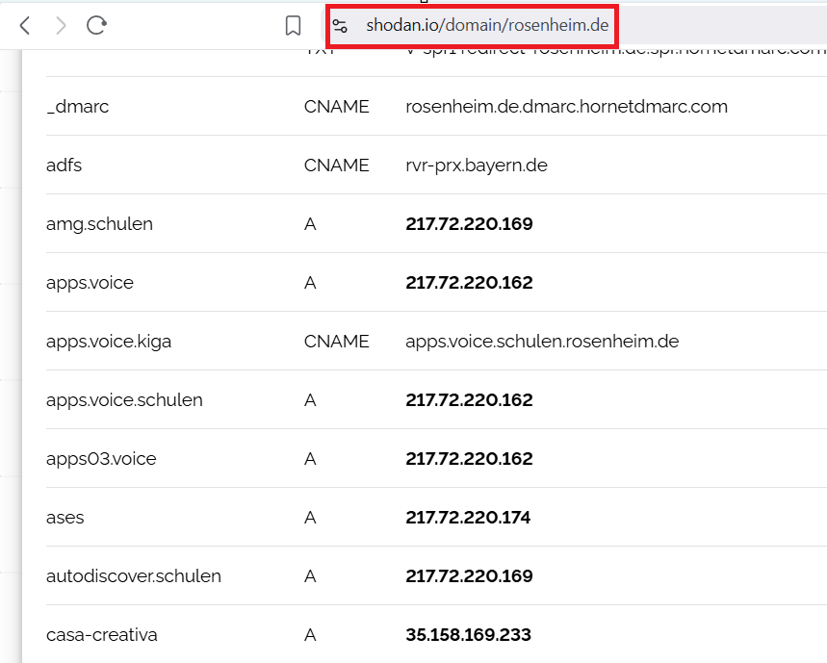827x663 pixels.
Task: Open IP 217.72.220.169 for autodiscover.schulen
Action: [x=469, y=576]
